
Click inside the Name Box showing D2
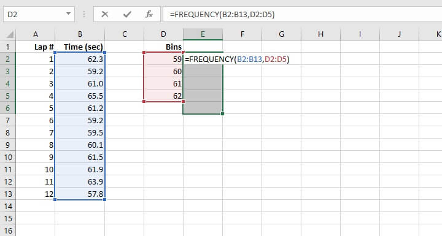click(34, 14)
